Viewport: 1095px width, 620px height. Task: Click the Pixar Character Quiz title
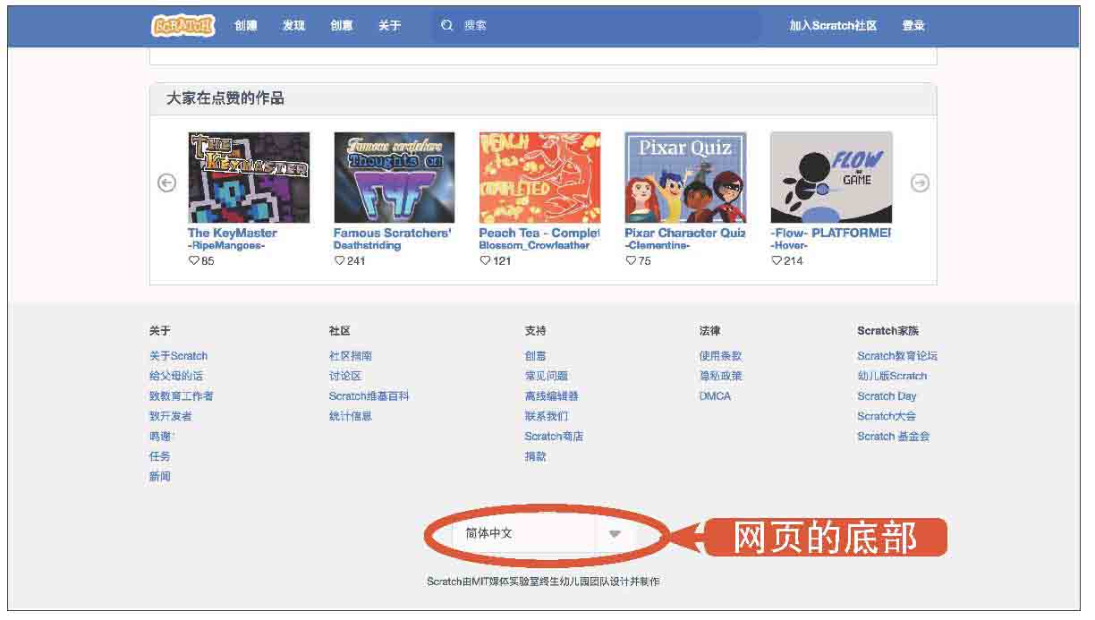tap(685, 233)
